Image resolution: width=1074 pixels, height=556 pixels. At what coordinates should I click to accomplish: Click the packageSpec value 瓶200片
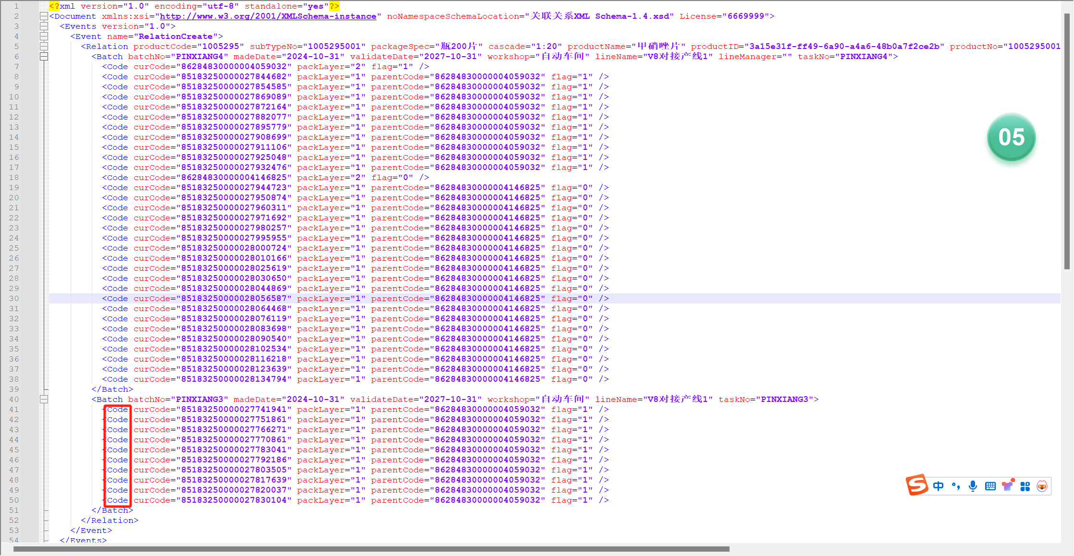pos(459,47)
